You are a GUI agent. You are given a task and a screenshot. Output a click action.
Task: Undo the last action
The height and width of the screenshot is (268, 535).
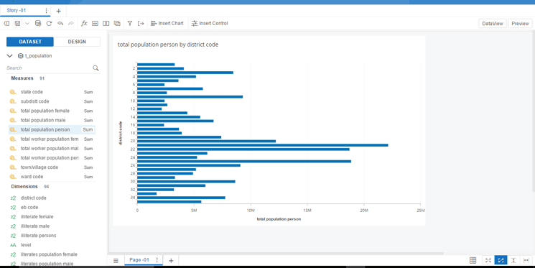click(x=60, y=23)
